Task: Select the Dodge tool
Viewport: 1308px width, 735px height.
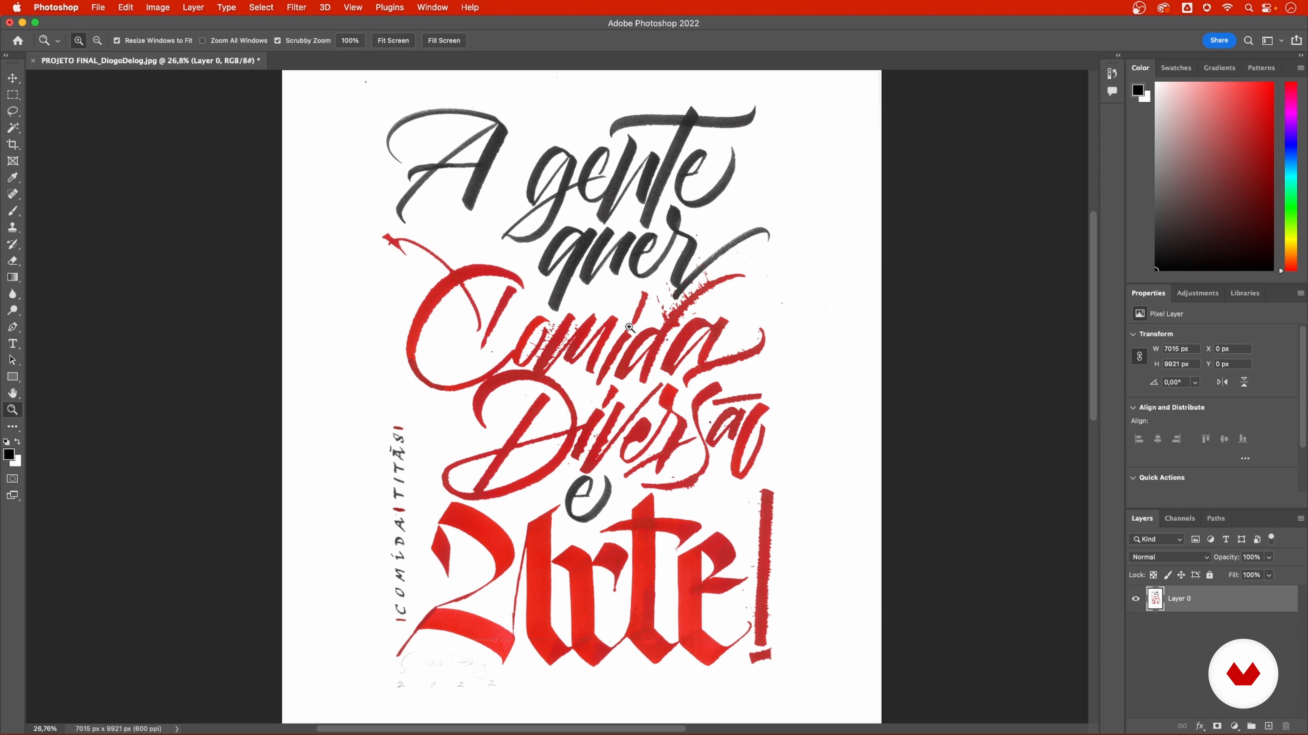Action: 13,310
